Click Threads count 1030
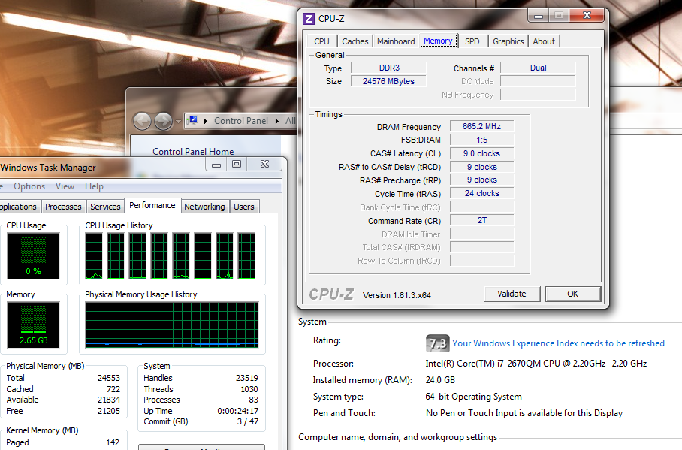The image size is (682, 450). (249, 389)
